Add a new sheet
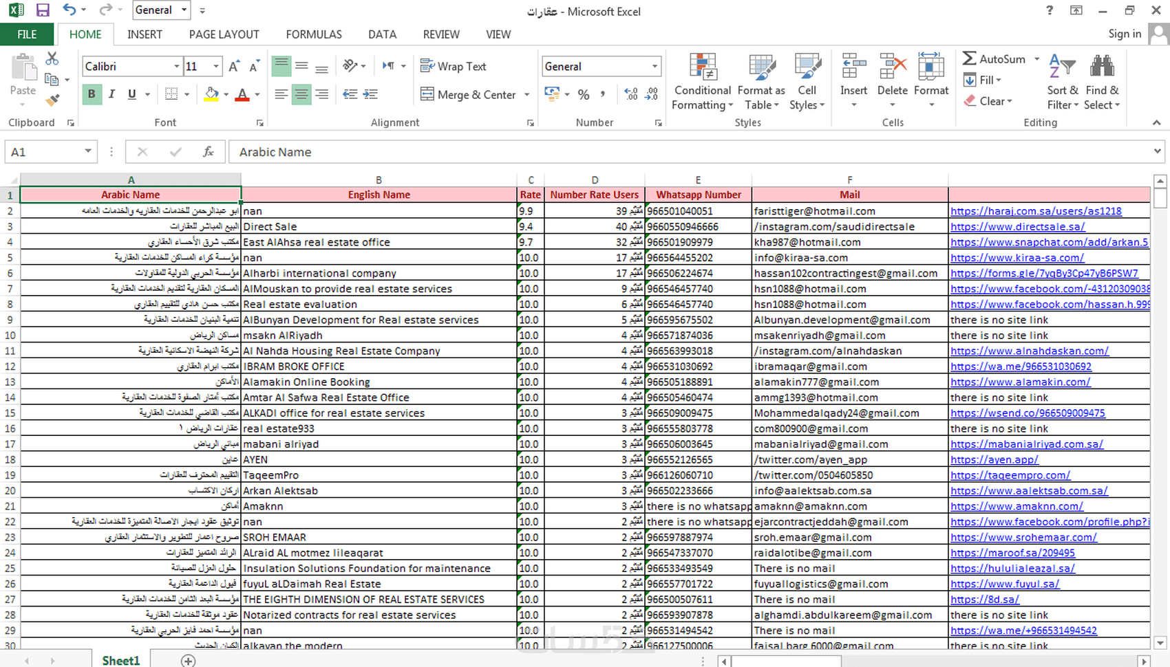Screen dimensions: 1170x667 [188, 660]
